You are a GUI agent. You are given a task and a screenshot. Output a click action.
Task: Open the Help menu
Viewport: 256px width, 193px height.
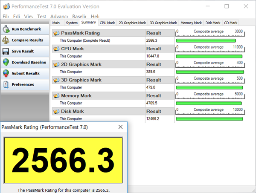point(95,17)
